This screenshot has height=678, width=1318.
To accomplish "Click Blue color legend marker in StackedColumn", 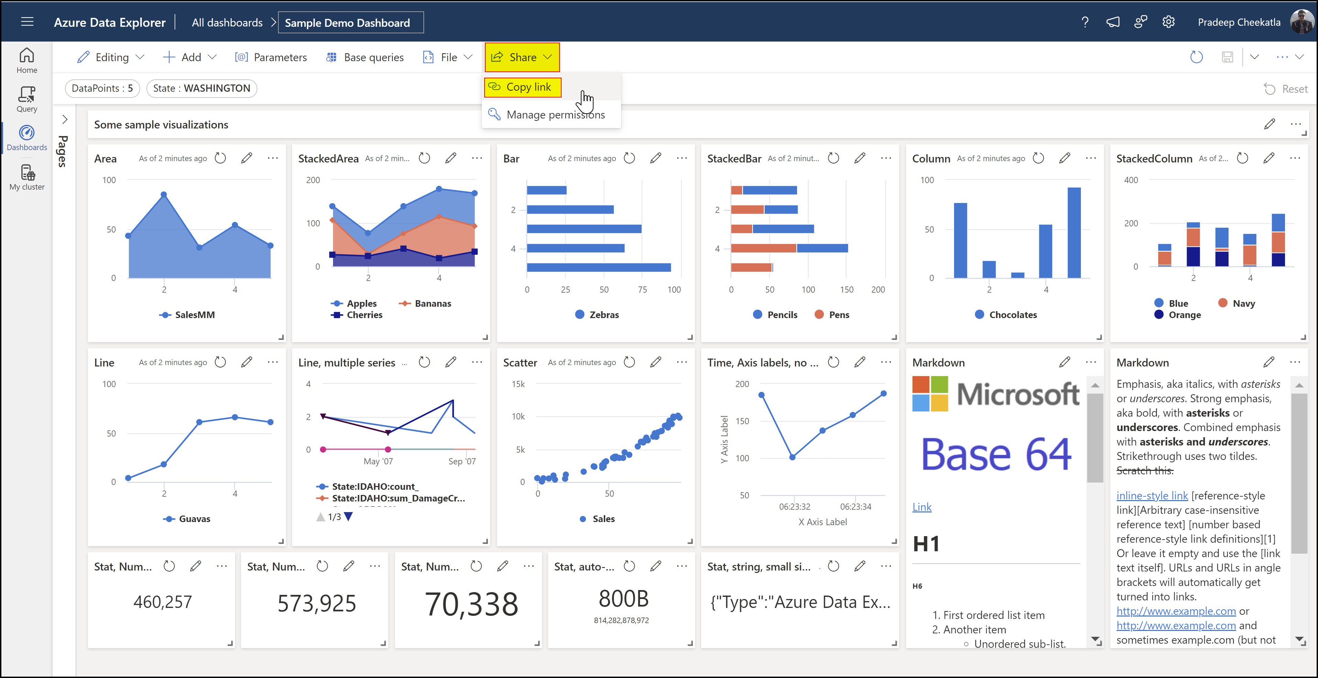I will [1159, 303].
